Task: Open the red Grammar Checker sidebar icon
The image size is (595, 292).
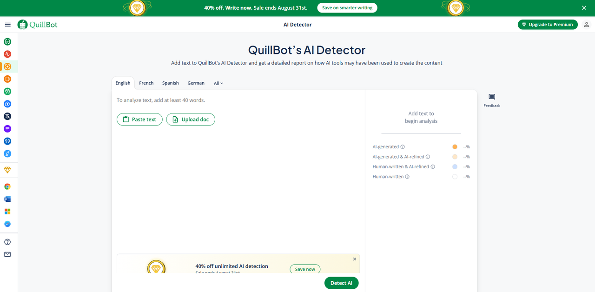Action: [x=7, y=54]
